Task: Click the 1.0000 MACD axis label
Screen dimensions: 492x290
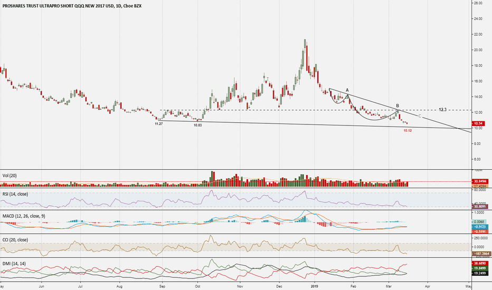Action: point(479,212)
